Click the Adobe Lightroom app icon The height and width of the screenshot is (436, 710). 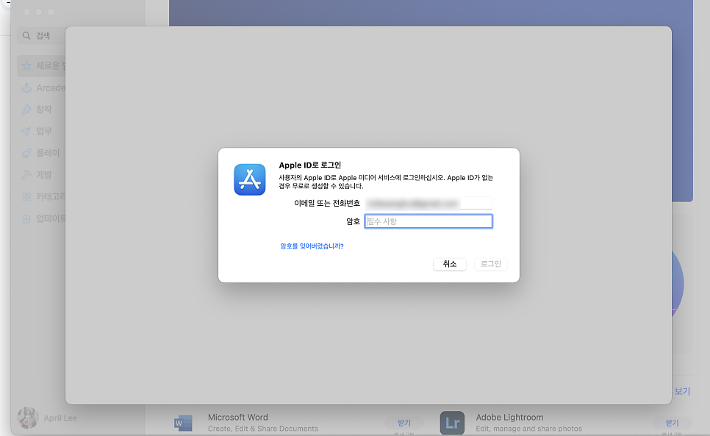pyautogui.click(x=452, y=423)
